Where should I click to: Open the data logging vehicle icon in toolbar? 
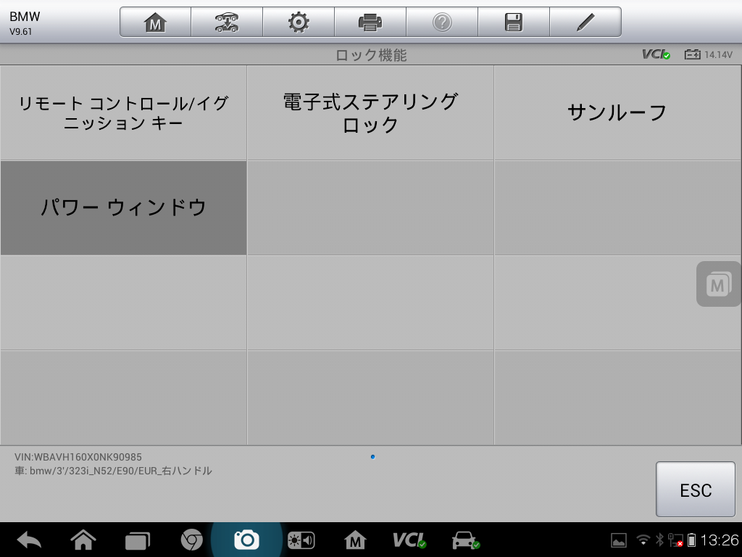226,21
